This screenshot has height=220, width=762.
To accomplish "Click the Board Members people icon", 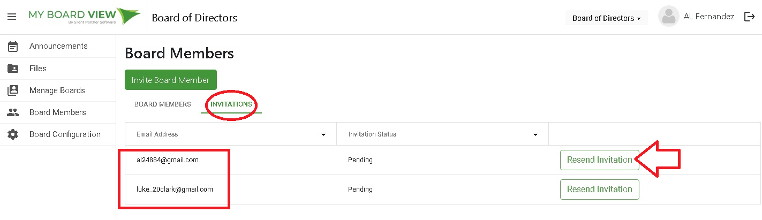I will 13,112.
